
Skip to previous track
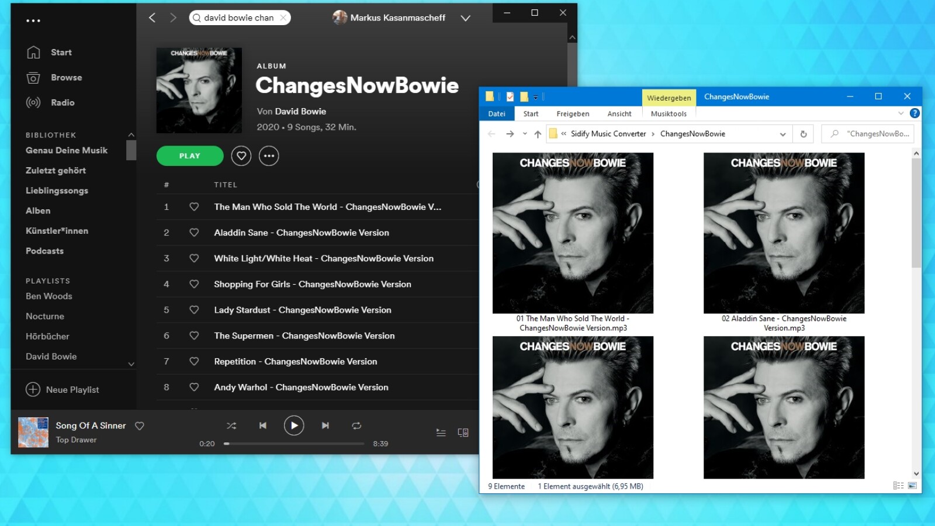point(263,425)
